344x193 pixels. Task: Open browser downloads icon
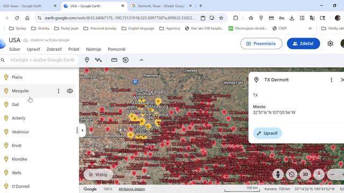(x=292, y=18)
